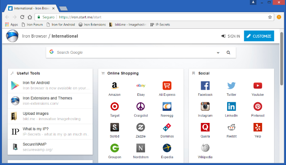Open the IP-Secrets bookmark
Screen dimensions: 286x165
tap(160, 25)
